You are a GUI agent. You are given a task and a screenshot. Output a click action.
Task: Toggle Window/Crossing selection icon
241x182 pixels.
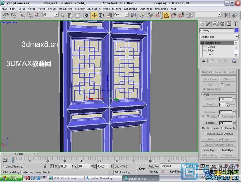tap(85, 16)
